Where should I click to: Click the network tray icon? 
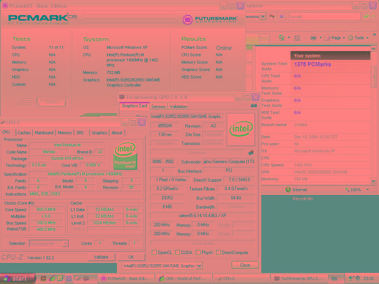(x=351, y=278)
